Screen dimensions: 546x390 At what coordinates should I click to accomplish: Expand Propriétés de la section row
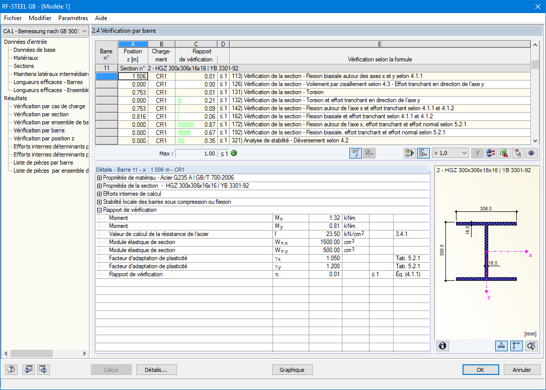99,186
